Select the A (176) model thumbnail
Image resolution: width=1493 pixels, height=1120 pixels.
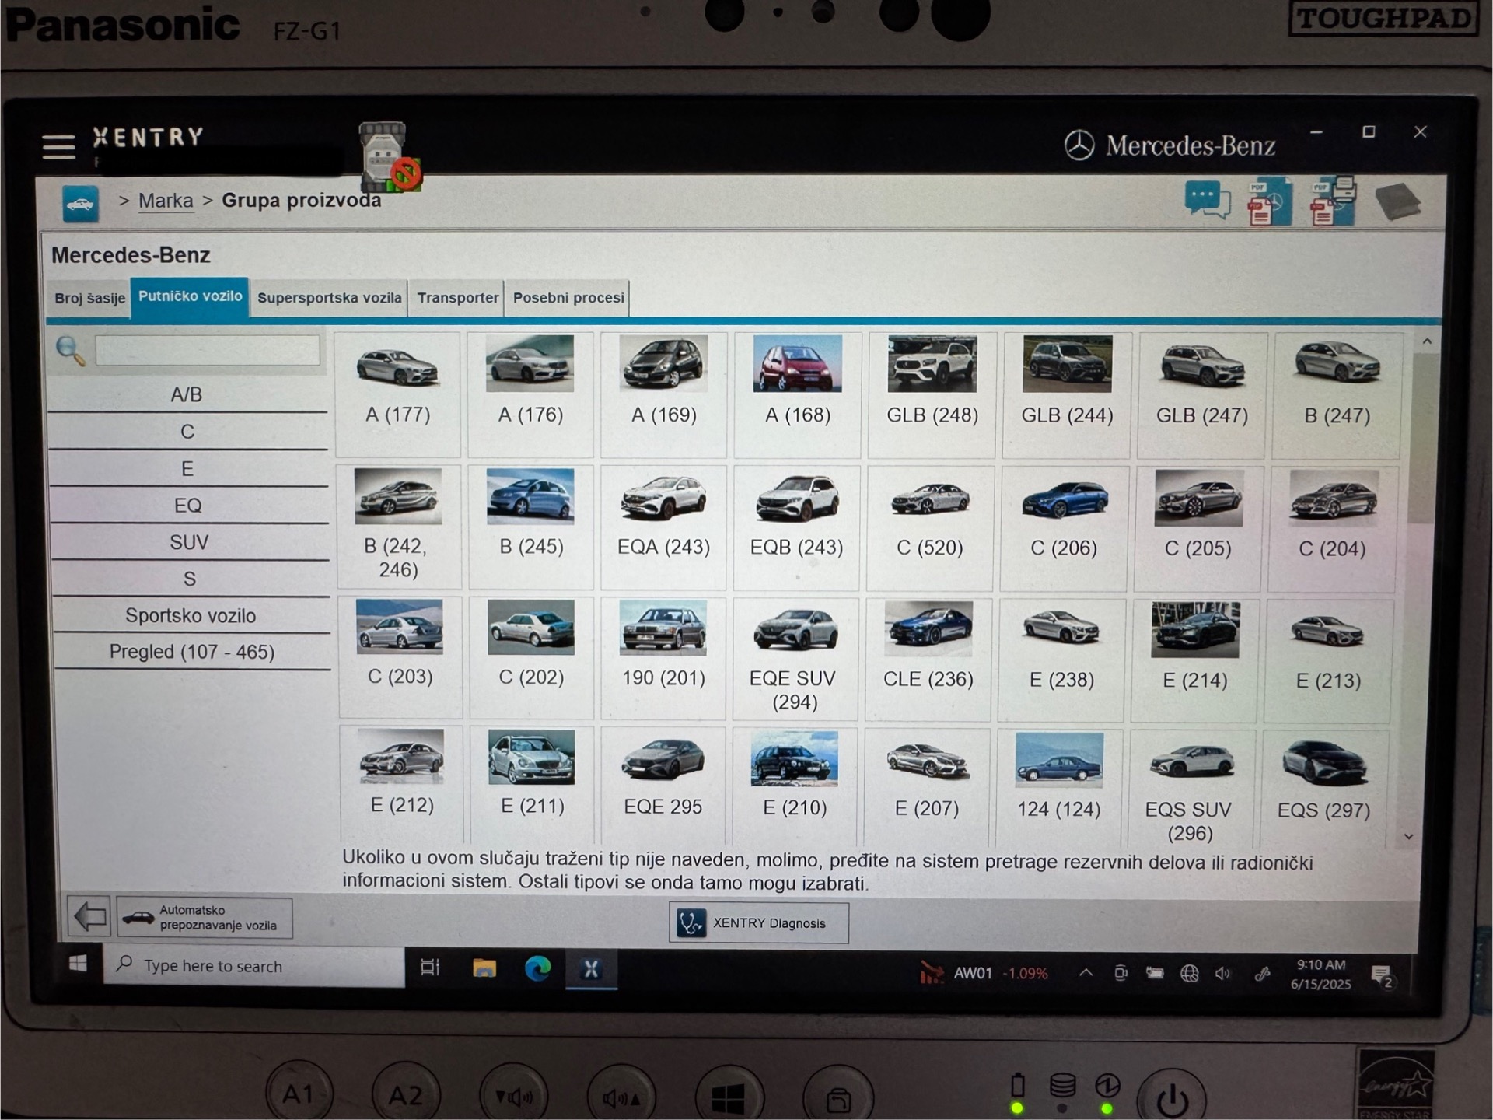point(530,394)
